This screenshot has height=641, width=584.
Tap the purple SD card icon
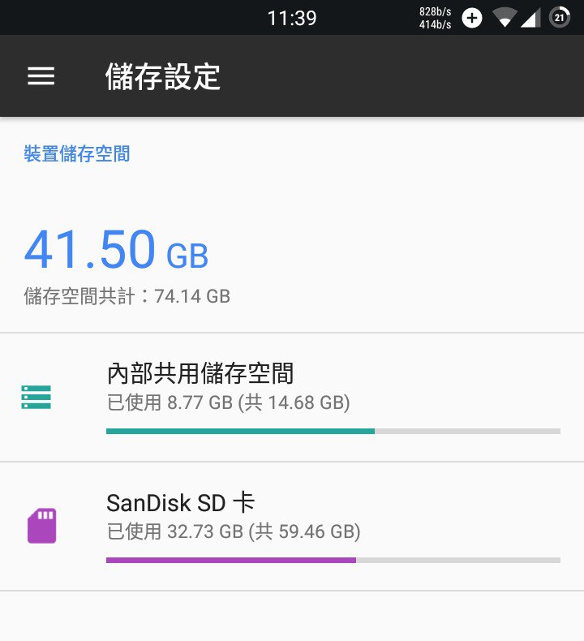(41, 526)
